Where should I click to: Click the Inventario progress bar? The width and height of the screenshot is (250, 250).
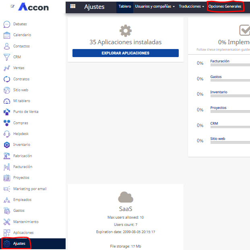230,96
